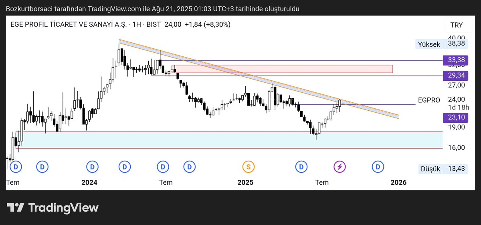Click the D dividend marker above 2024 label
Screen dimensions: 481x225
pos(92,167)
